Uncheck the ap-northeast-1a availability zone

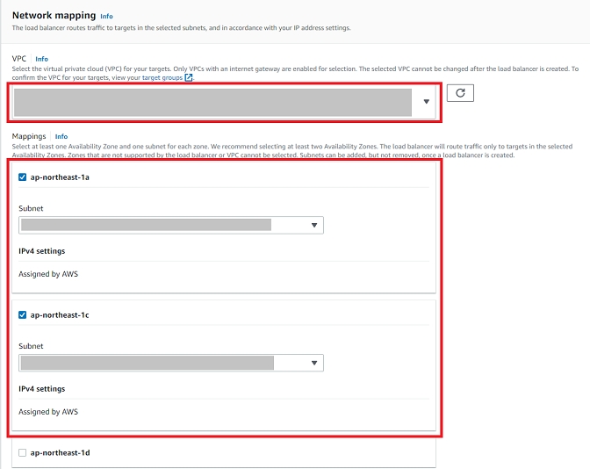click(23, 177)
